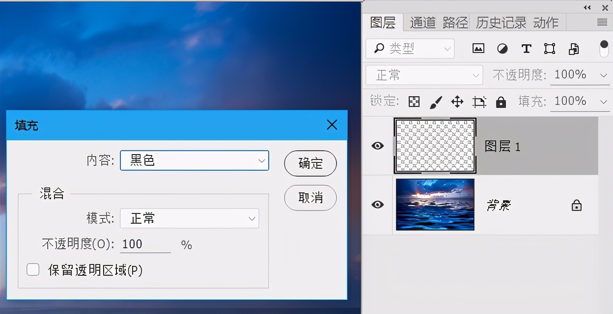Click the 取消 button
This screenshot has width=613, height=314.
pos(310,198)
